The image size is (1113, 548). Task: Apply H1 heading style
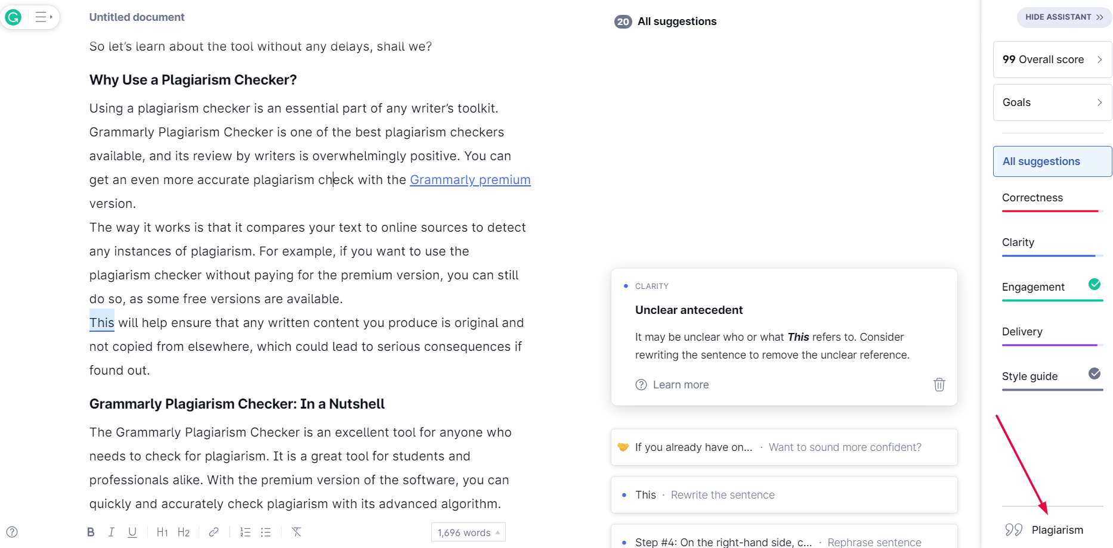[162, 532]
